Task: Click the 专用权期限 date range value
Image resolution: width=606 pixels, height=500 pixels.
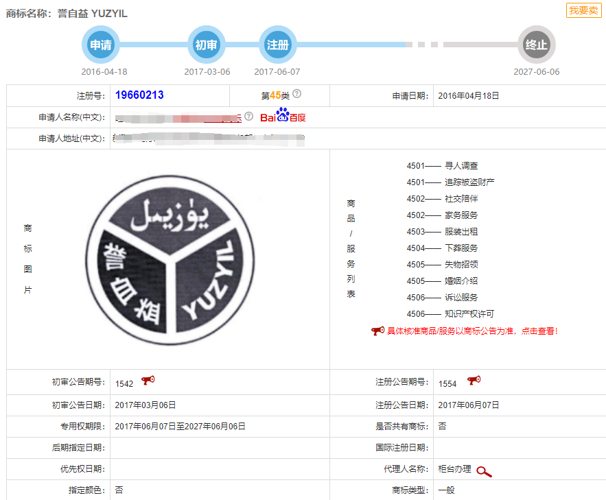Action: coord(180,426)
